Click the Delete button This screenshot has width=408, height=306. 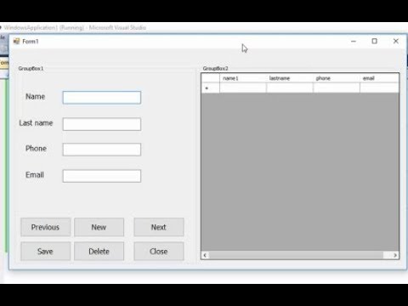[99, 252]
